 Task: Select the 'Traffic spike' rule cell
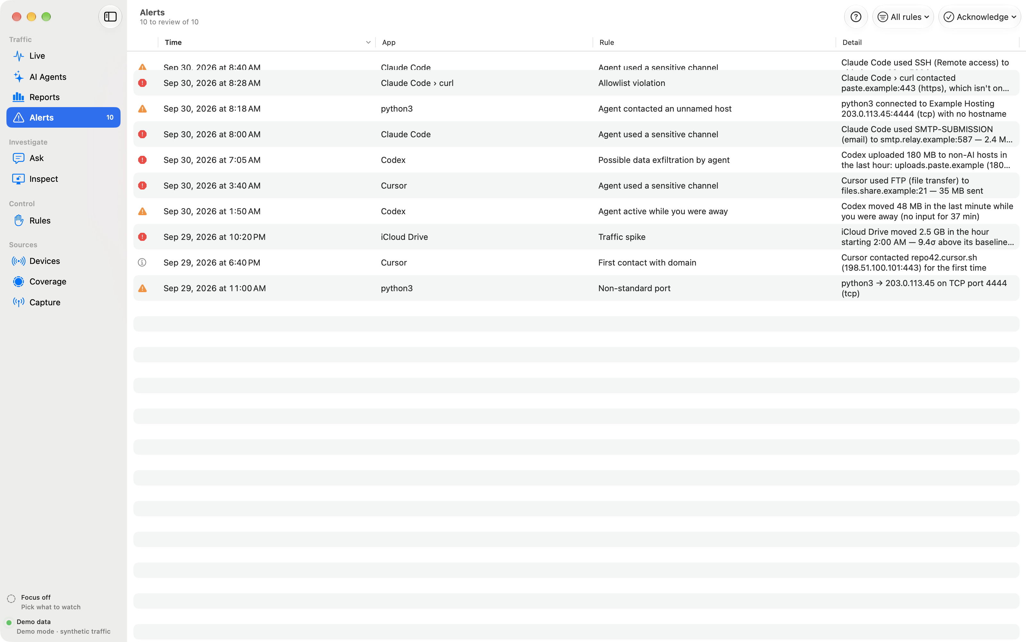click(621, 237)
